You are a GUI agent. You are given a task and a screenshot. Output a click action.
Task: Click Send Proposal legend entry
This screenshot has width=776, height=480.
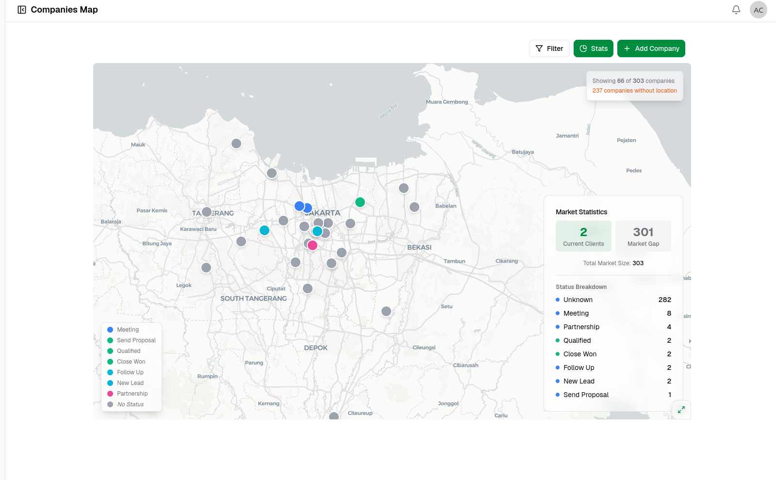coord(132,340)
